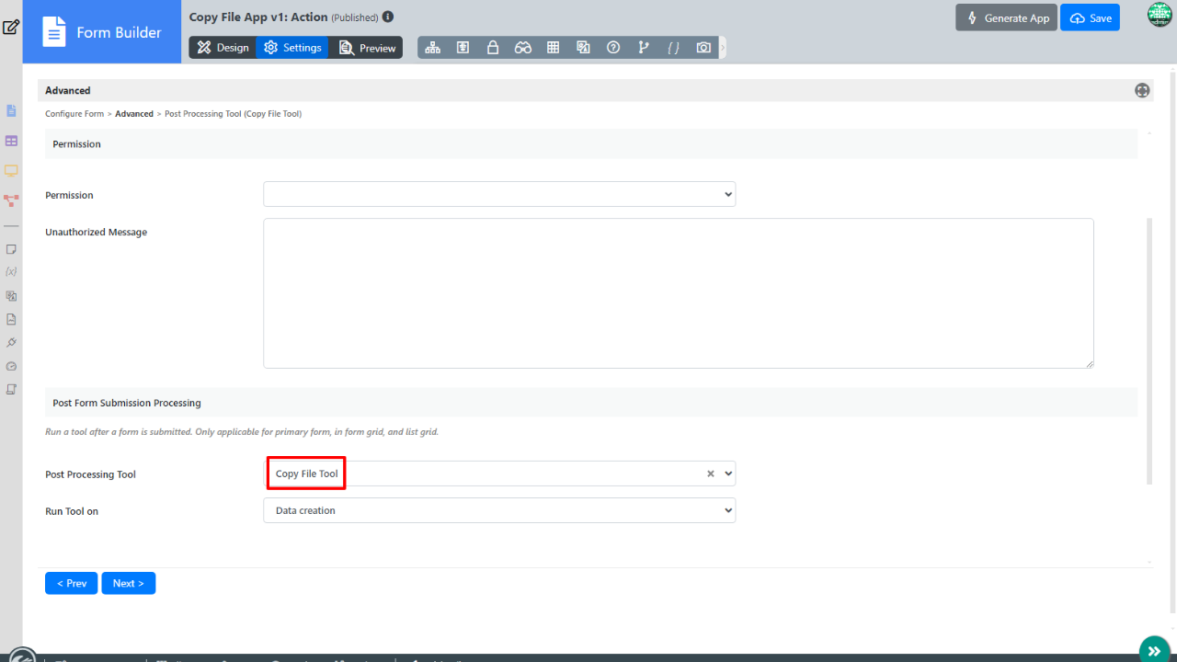Expand the Post Processing Tool dropdown

point(728,474)
